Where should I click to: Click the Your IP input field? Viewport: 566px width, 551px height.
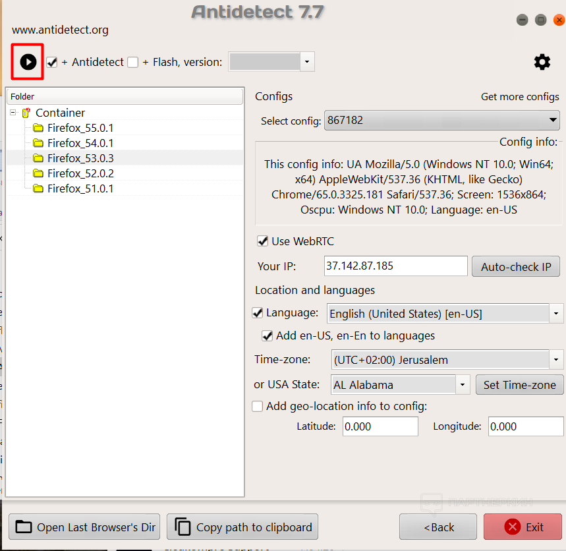[x=395, y=266]
